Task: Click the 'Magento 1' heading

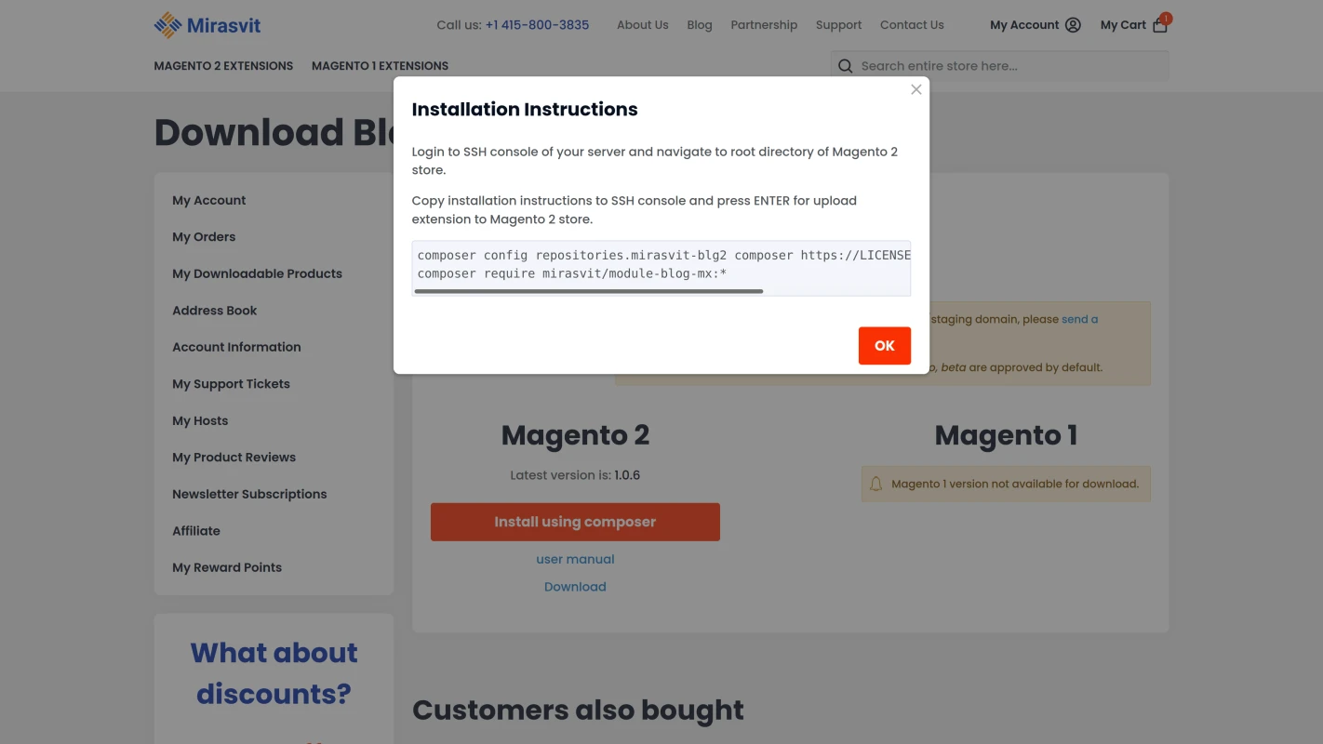Action: tap(1006, 435)
